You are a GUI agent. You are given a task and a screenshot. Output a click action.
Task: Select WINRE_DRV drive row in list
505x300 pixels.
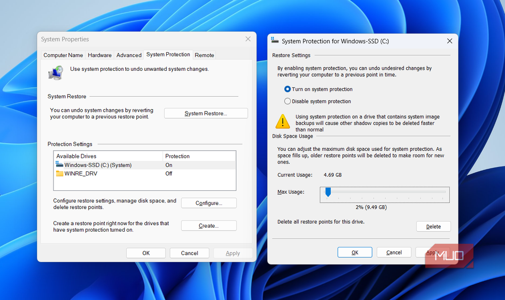point(144,174)
